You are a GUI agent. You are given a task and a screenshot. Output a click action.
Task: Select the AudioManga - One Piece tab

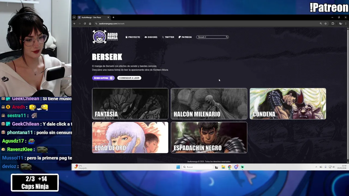[94, 17]
